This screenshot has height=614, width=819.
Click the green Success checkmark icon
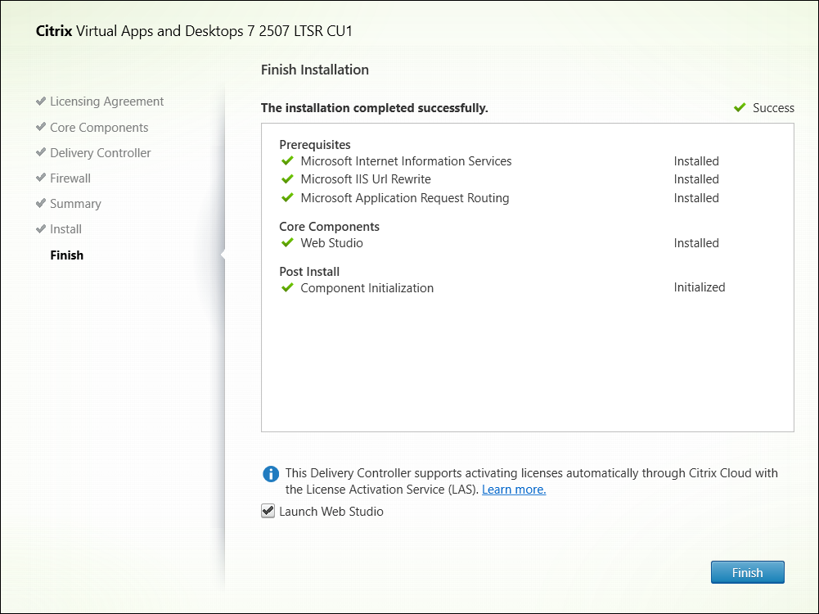(740, 108)
